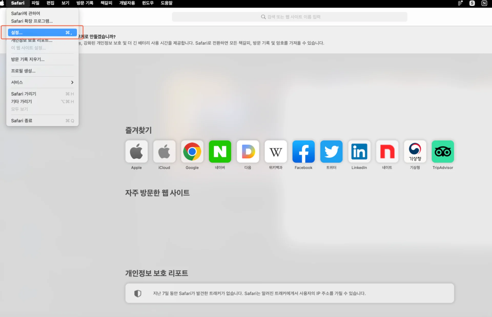The width and height of the screenshot is (492, 317).
Task: Open the Naver (네이버) favorite
Action: point(220,151)
